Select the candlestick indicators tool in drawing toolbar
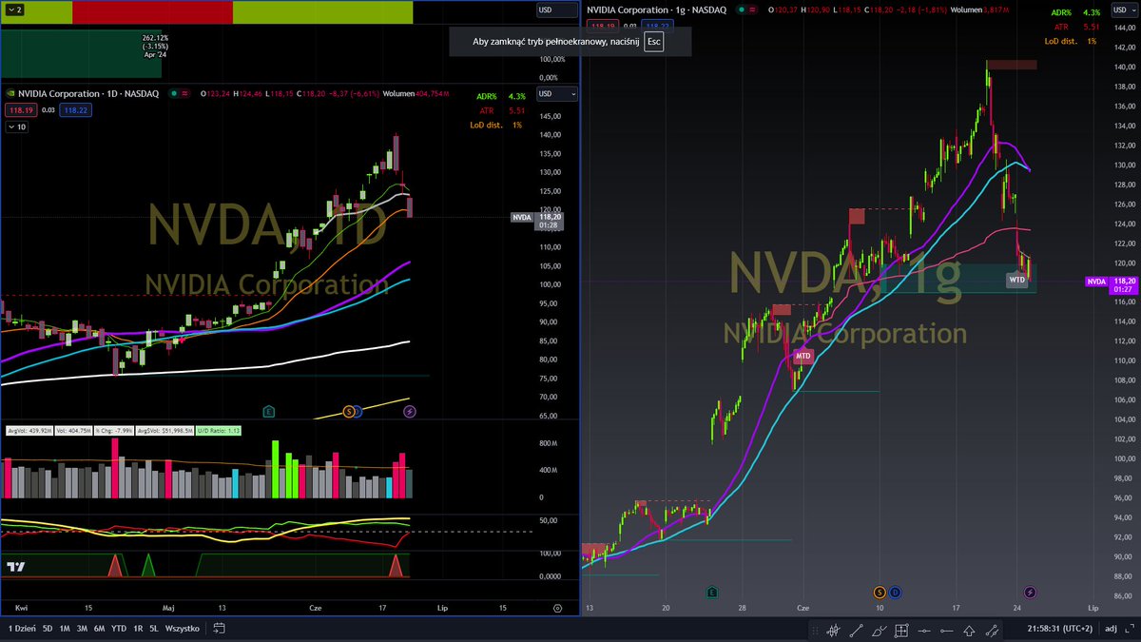 point(833,631)
